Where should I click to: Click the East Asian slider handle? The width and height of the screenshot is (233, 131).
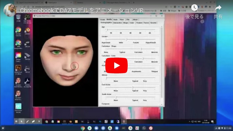(x=133, y=88)
